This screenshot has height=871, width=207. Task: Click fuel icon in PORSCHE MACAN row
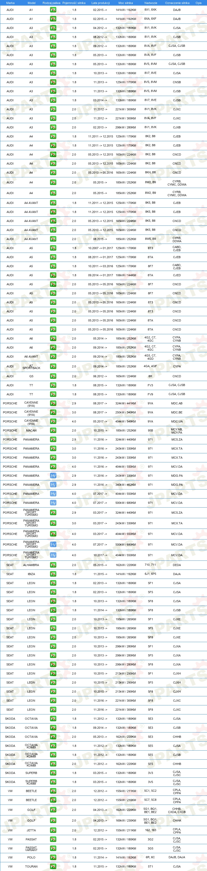(x=53, y=430)
